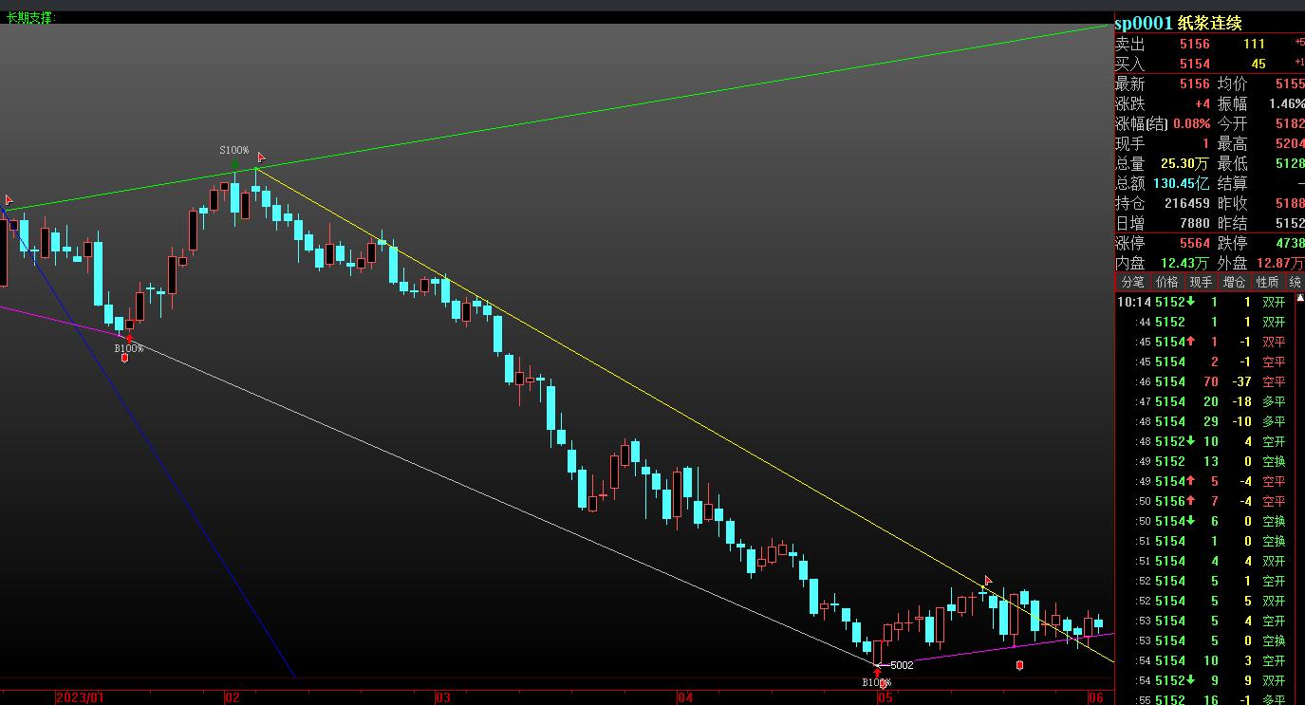Click the red flag at the green trendline's left start
The width and height of the screenshot is (1305, 705).
[9, 200]
